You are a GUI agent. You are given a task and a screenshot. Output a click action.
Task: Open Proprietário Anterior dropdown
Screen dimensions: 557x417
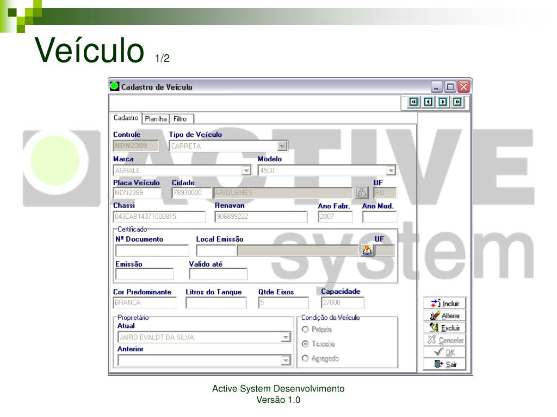point(286,361)
